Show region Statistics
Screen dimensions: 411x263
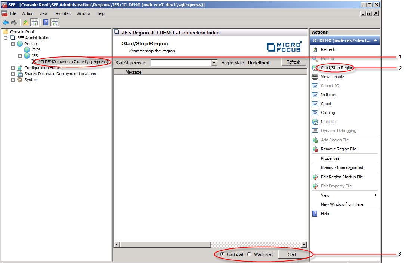329,122
